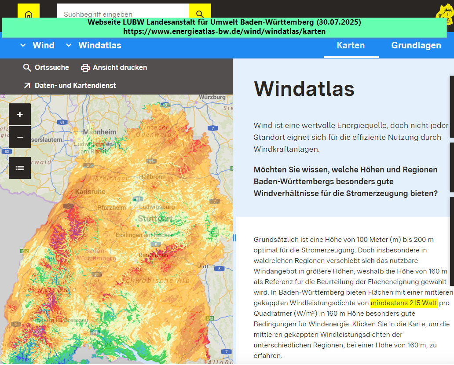The height and width of the screenshot is (365, 454).
Task: Click the Suchbegriff eingeben search field
Action: tap(123, 14)
